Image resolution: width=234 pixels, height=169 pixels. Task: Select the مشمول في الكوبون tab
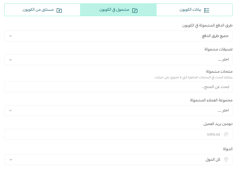tap(118, 10)
